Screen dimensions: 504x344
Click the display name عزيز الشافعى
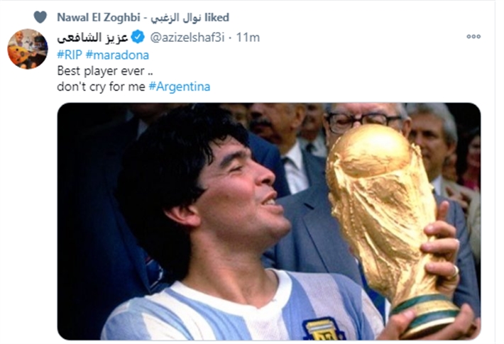(92, 38)
